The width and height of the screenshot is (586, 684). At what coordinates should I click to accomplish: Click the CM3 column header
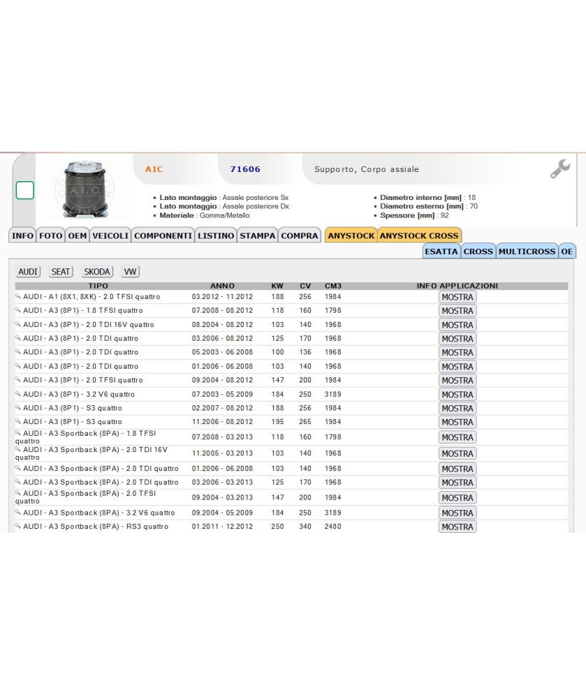(x=333, y=286)
